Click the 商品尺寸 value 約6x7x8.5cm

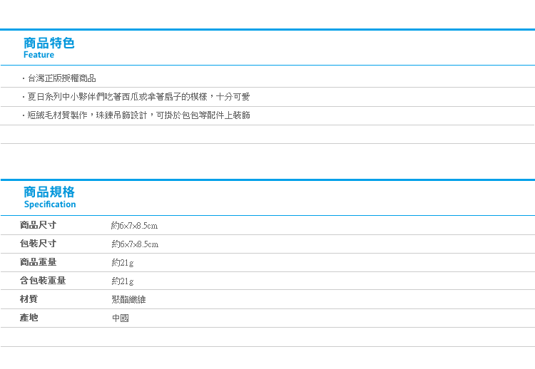(134, 226)
